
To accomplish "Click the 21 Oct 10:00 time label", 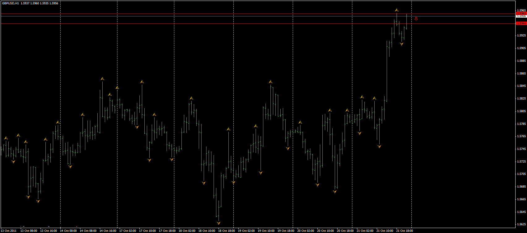I will 385,231.
